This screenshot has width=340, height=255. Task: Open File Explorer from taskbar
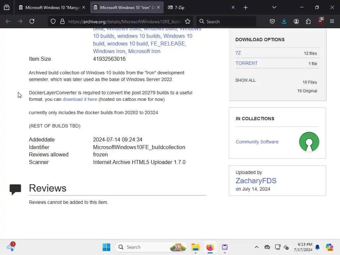(x=195, y=247)
